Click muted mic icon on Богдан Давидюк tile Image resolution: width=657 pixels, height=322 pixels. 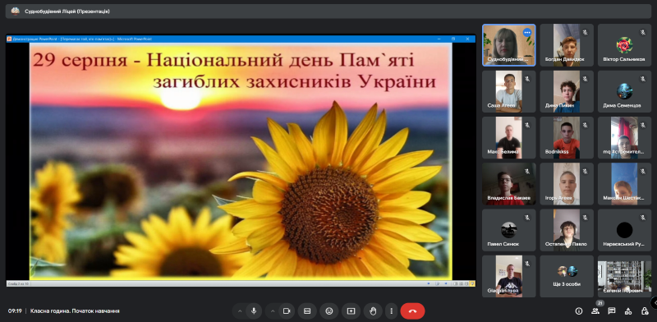(x=585, y=32)
